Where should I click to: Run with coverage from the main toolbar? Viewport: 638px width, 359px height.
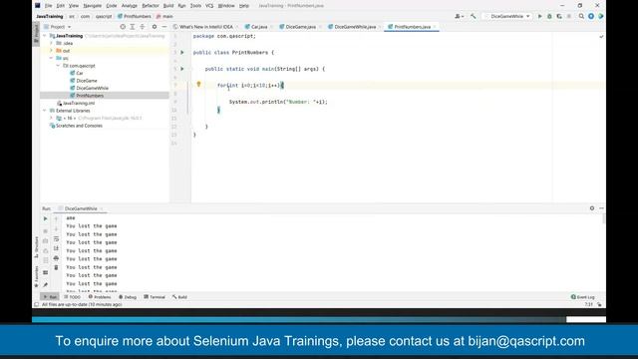[559, 16]
